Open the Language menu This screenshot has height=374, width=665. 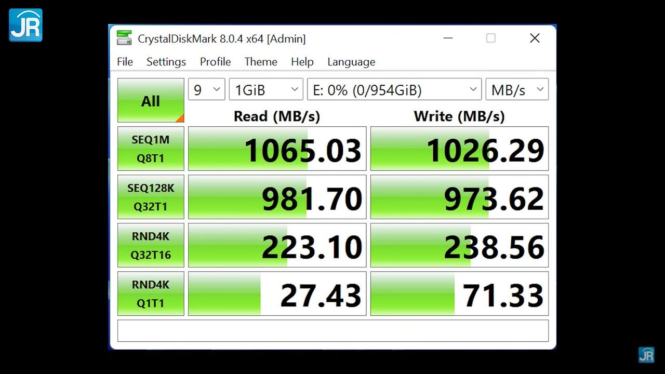click(x=351, y=62)
